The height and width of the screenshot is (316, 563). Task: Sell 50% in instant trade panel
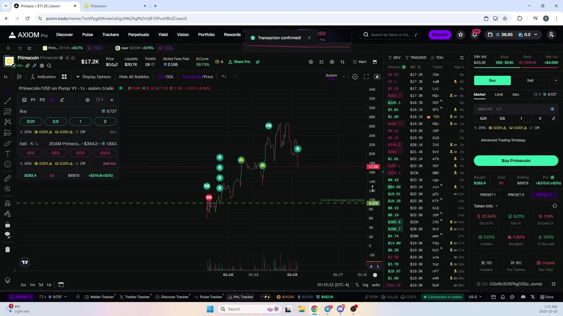pyautogui.click(x=80, y=153)
